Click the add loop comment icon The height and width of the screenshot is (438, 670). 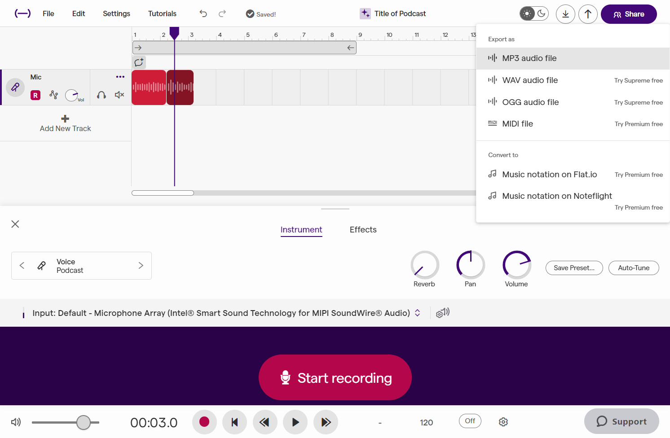(x=139, y=62)
